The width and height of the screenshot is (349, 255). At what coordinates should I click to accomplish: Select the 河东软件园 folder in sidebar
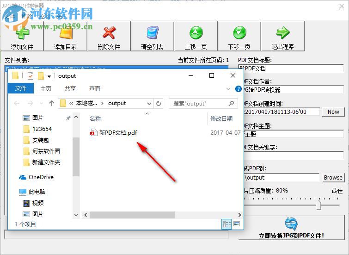[x=42, y=151]
